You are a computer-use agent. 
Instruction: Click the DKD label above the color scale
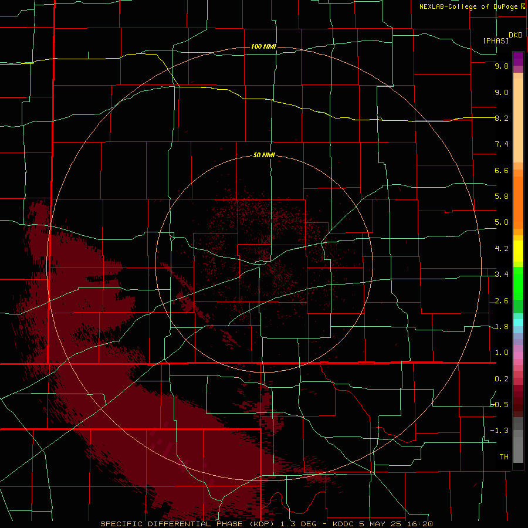[516, 35]
